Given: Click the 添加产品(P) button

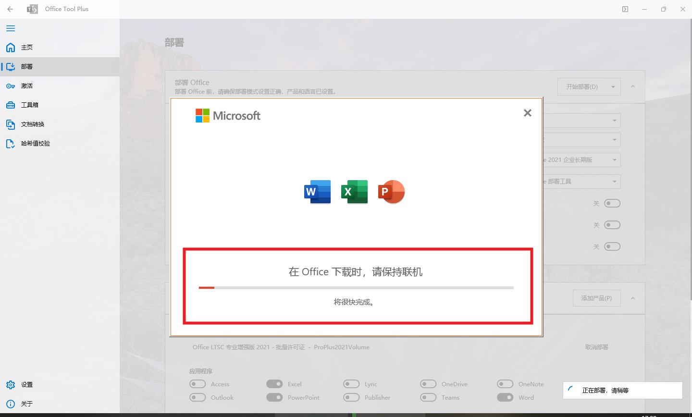Looking at the screenshot, I should click(x=596, y=298).
